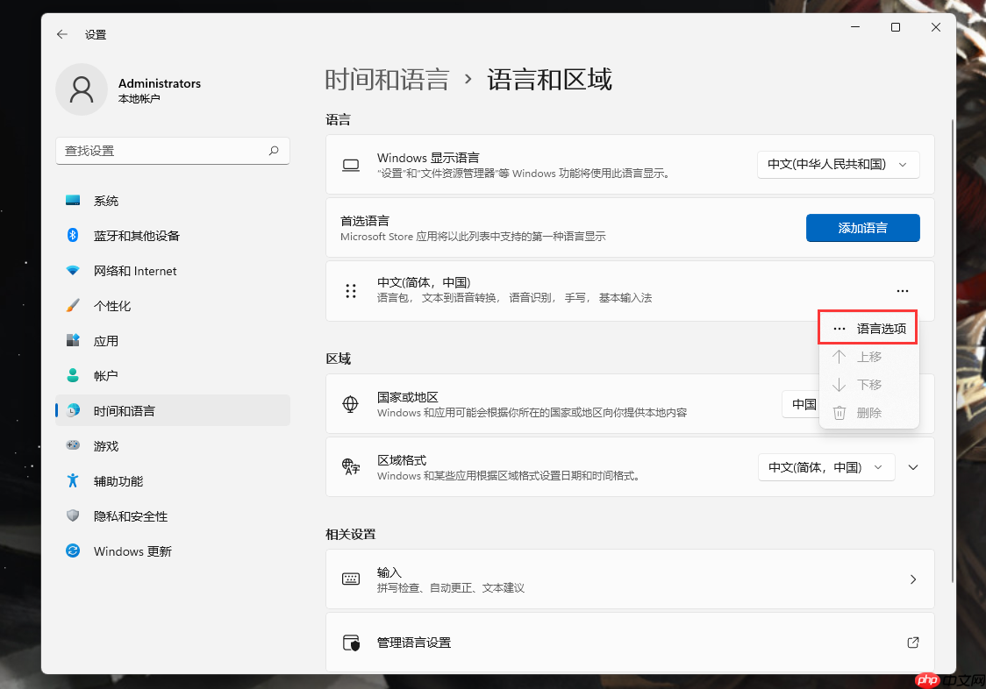Expand the 区域格式 chevron
This screenshot has height=689, width=986.
[x=912, y=466]
